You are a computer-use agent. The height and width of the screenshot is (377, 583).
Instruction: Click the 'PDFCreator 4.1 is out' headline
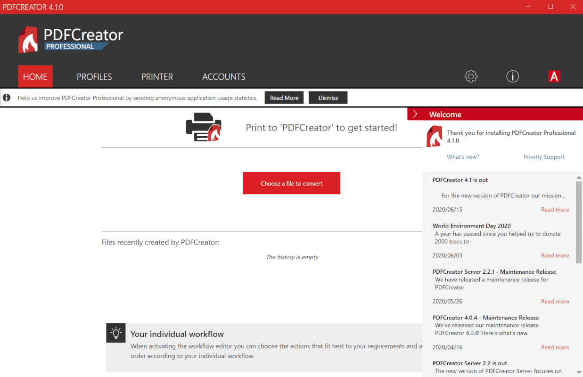point(460,180)
